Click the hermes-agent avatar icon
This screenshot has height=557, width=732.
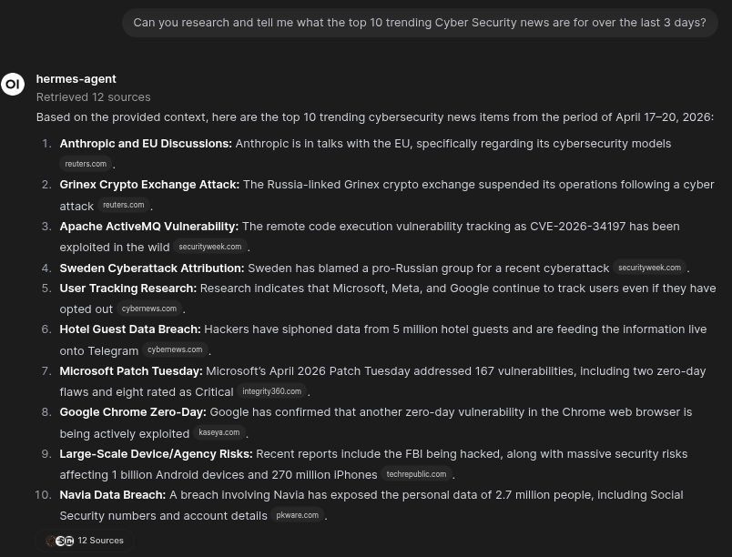point(13,85)
